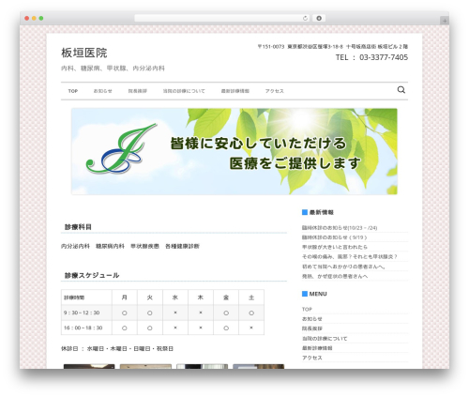This screenshot has height=397, width=469.
Task: Click the 糖尿病内科 department text
Action: click(x=110, y=246)
